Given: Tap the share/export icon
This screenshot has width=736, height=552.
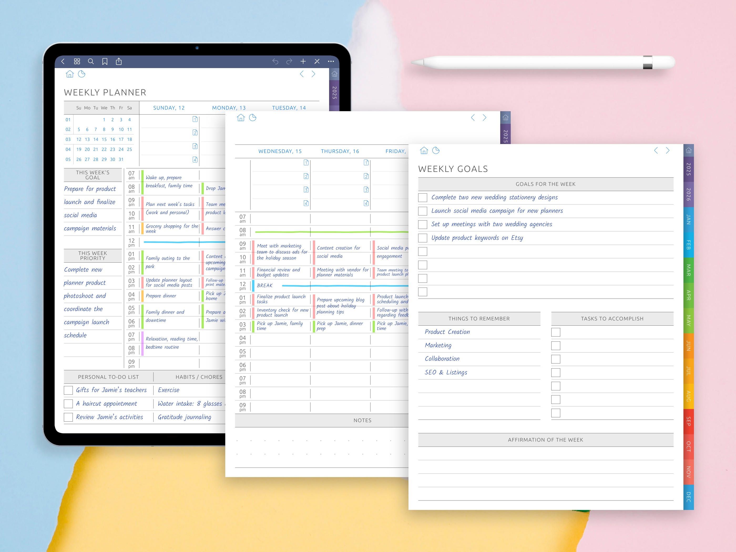Looking at the screenshot, I should (x=119, y=61).
